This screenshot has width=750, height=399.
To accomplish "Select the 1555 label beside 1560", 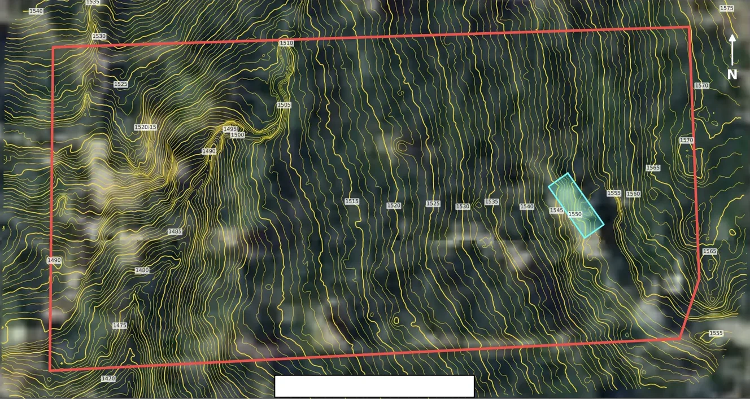I will tap(614, 194).
